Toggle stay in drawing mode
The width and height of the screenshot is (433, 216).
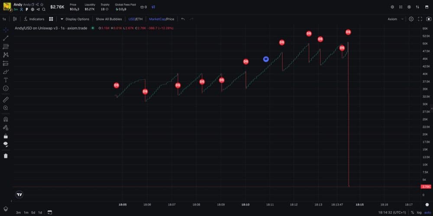point(6,128)
